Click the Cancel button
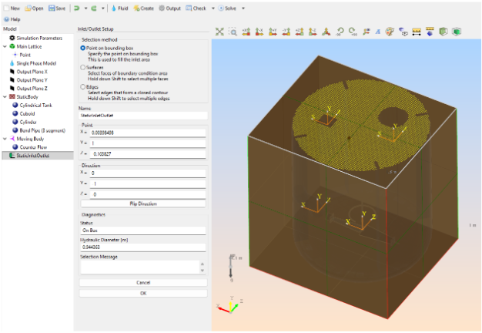Viewport: 482px width, 333px height. point(142,283)
